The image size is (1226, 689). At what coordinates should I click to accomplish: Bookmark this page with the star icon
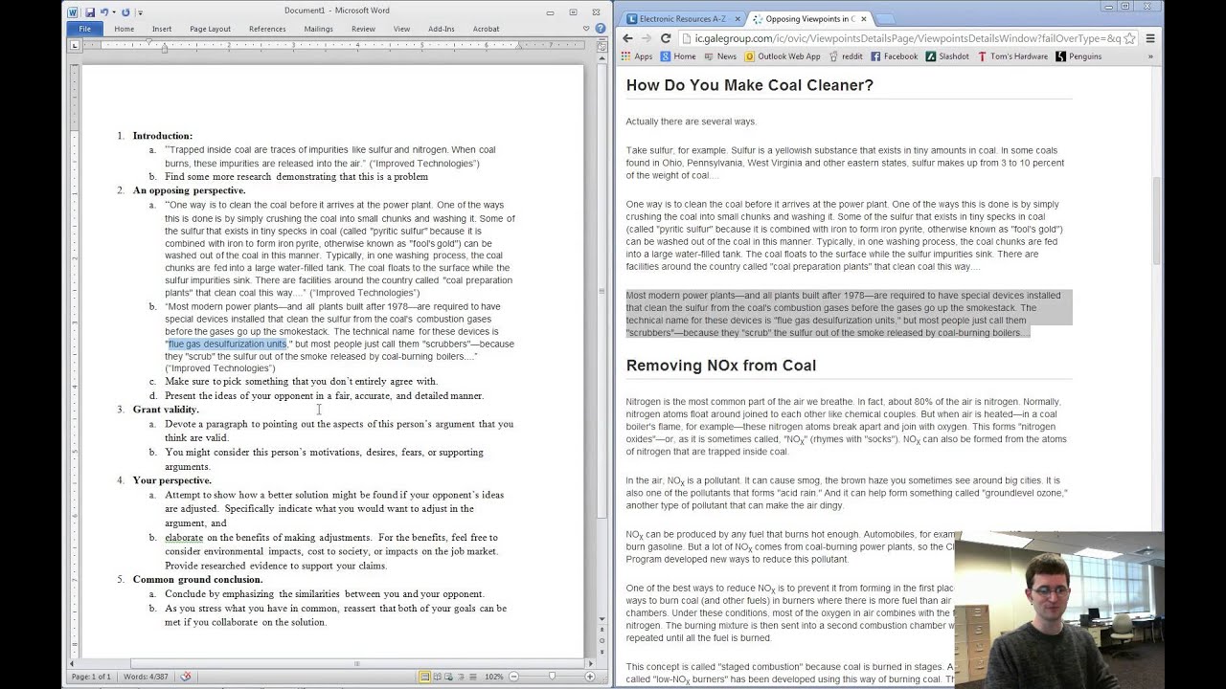coord(1130,38)
